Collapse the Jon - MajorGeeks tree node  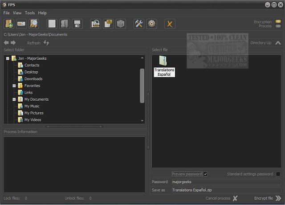coord(8,58)
